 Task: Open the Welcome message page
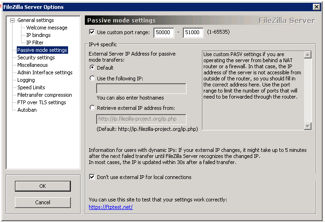coord(47,28)
